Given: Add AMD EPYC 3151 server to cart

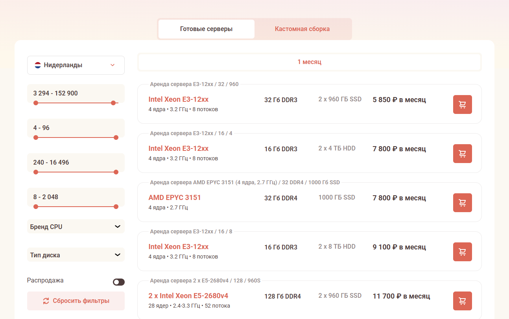Looking at the screenshot, I should point(463,203).
